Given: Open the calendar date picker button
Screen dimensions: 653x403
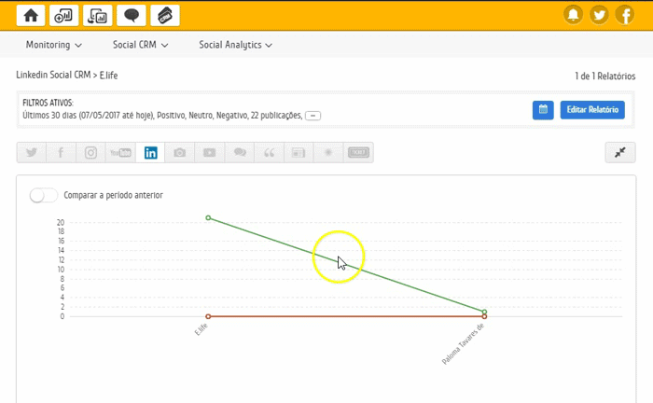Looking at the screenshot, I should (x=542, y=110).
